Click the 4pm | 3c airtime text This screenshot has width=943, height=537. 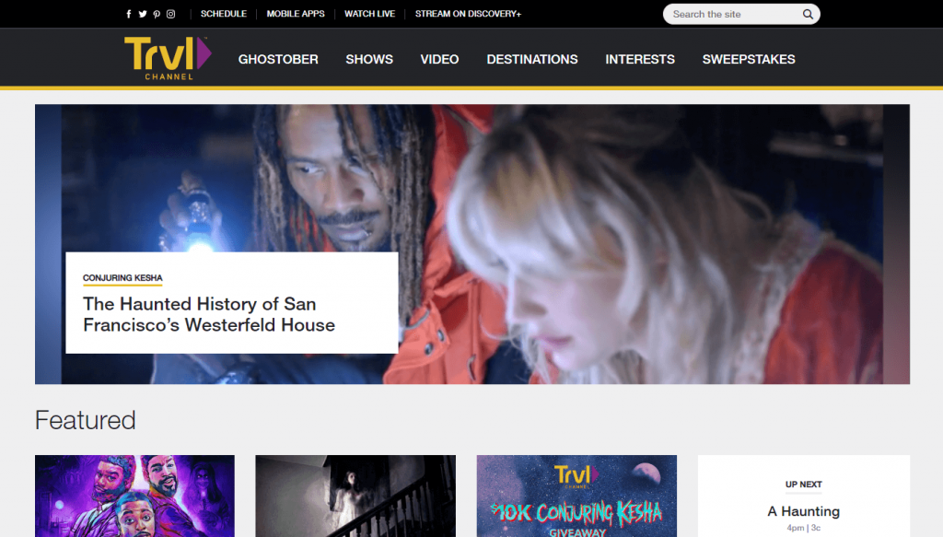coord(803,528)
